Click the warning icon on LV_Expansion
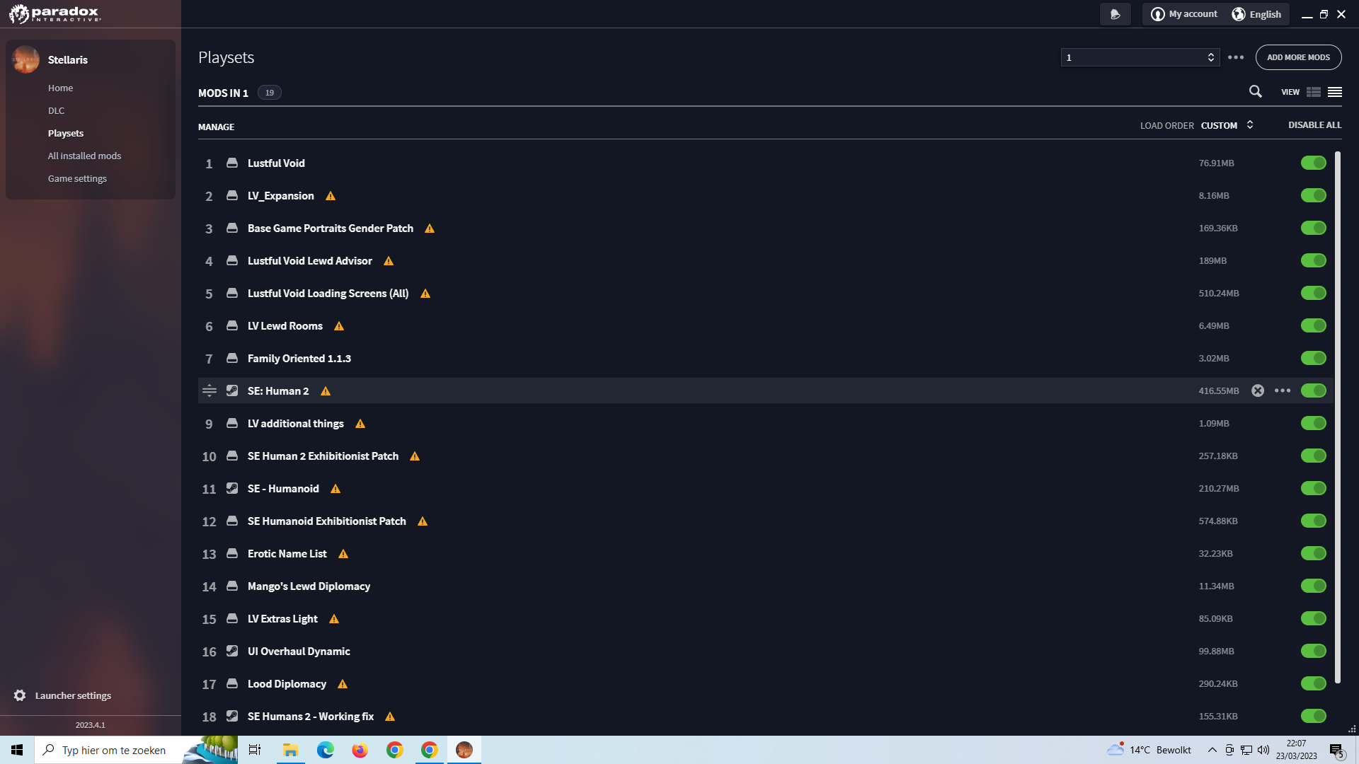1359x764 pixels. [x=331, y=195]
